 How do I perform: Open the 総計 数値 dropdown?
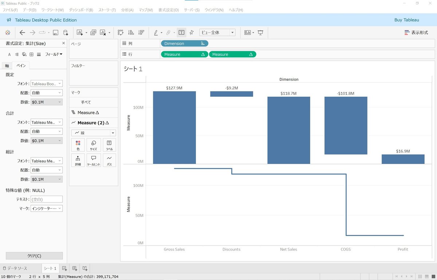click(47, 179)
